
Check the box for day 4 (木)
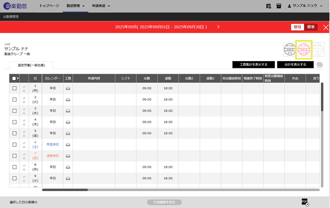pyautogui.click(x=14, y=122)
